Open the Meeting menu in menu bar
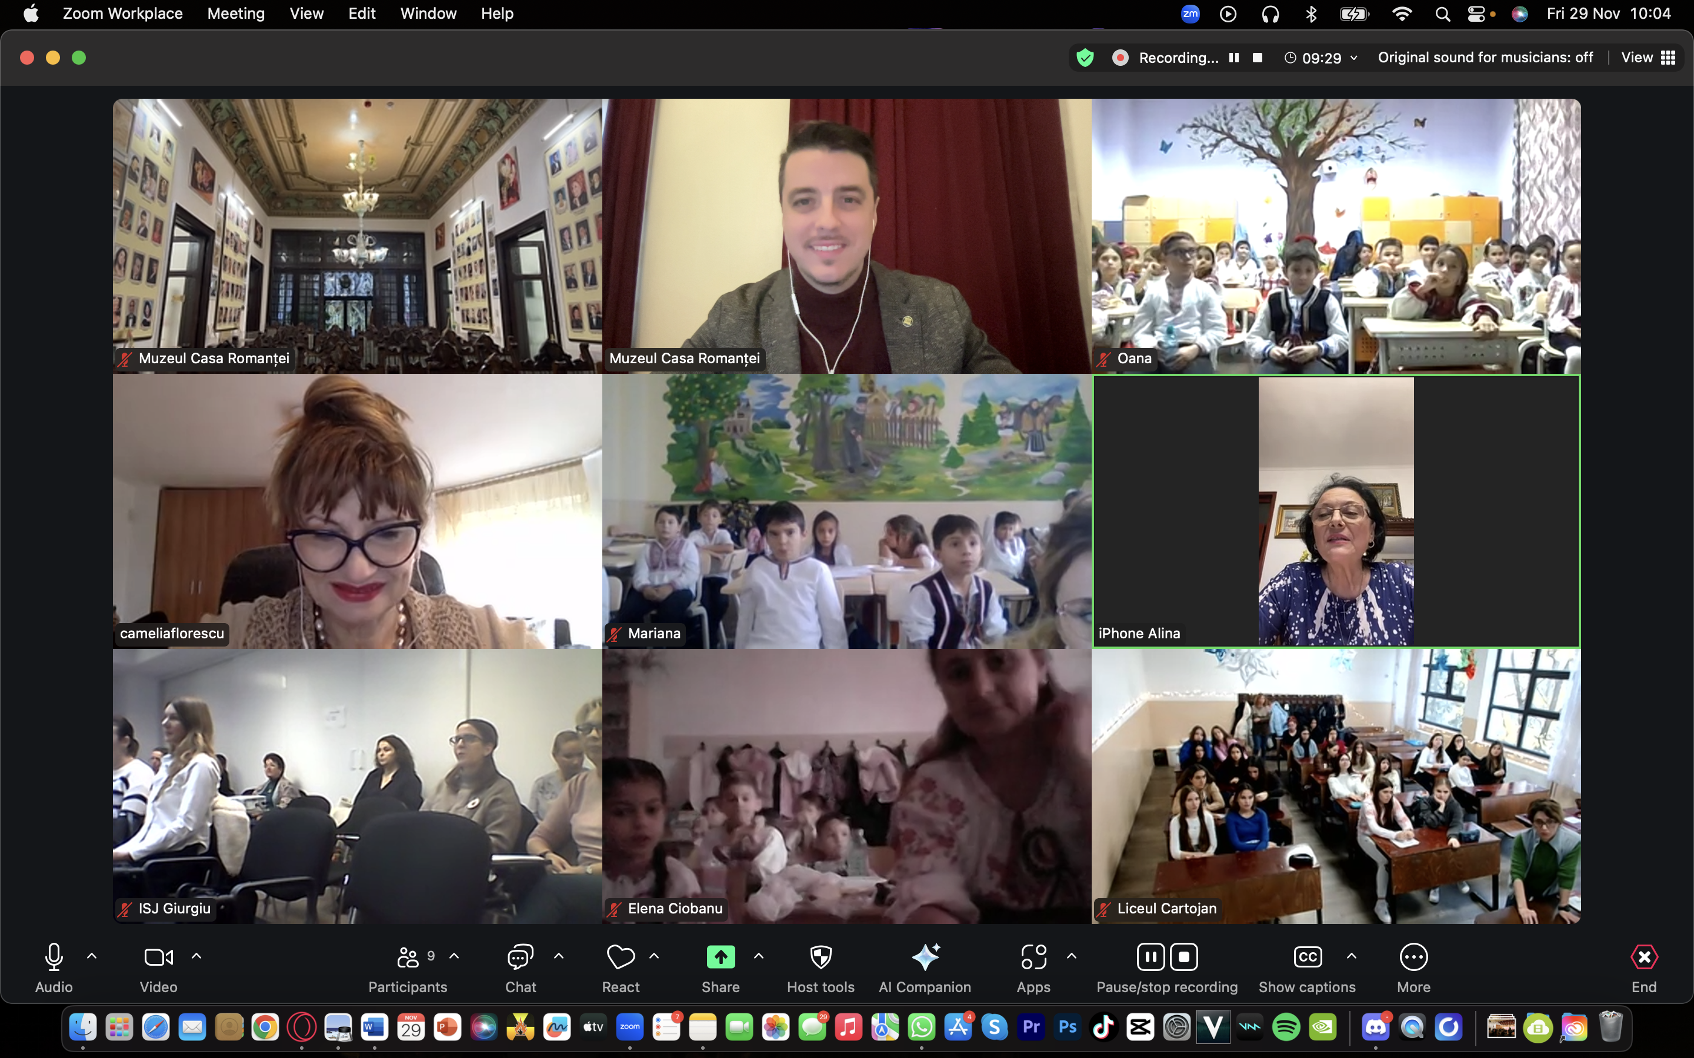Screen dimensions: 1694x1058 [236, 14]
